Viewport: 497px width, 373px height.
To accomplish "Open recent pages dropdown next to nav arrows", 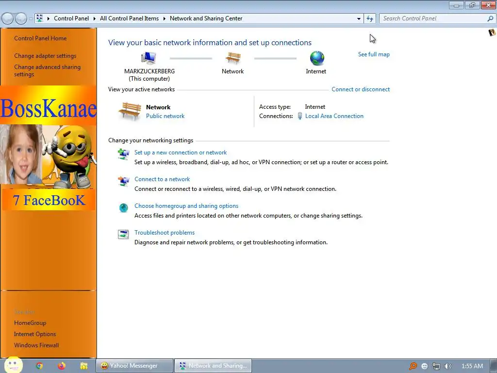I will 31,19.
